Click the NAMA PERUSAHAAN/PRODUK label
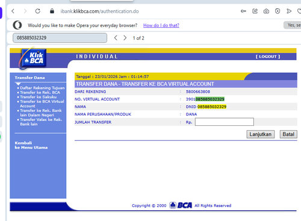301x221 pixels. [x=103, y=114]
